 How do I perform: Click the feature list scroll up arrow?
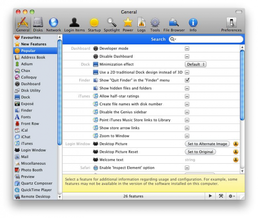coord(242,47)
